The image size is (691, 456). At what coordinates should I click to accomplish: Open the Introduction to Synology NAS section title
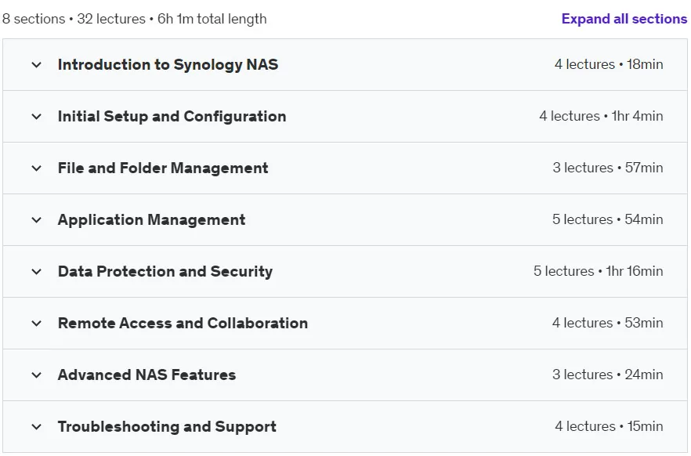[168, 65]
